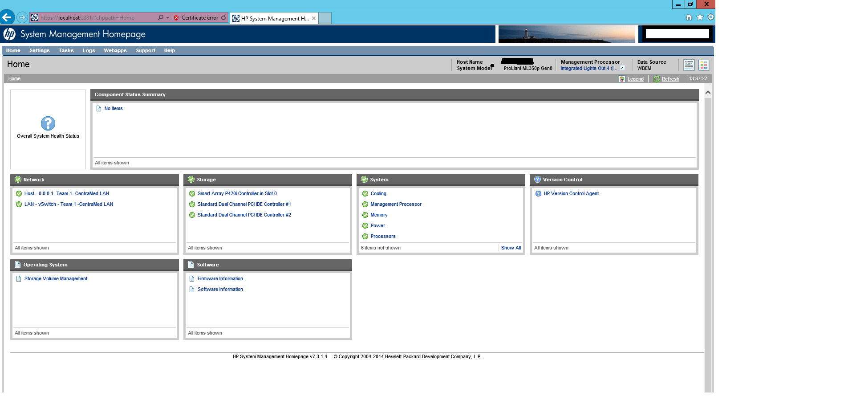Click Software panel document icon
This screenshot has height=417, width=852.
[x=191, y=265]
